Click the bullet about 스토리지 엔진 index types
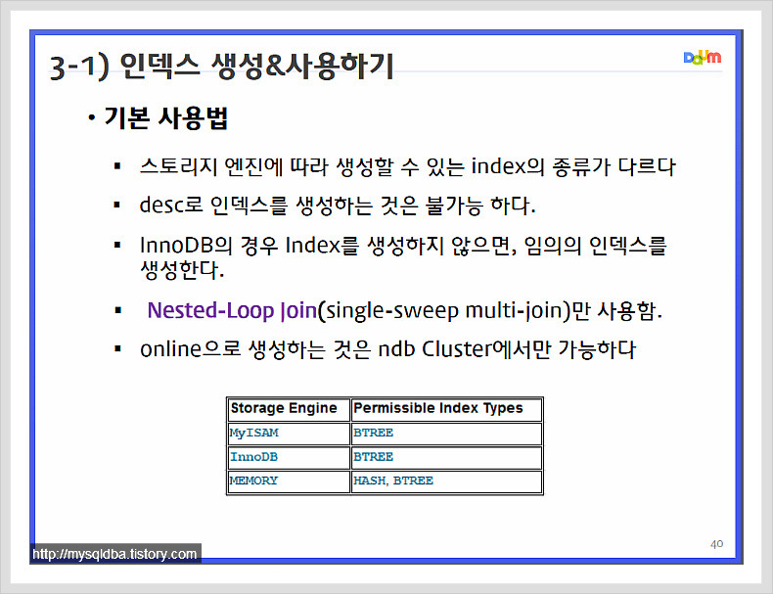This screenshot has width=773, height=594. click(x=407, y=166)
